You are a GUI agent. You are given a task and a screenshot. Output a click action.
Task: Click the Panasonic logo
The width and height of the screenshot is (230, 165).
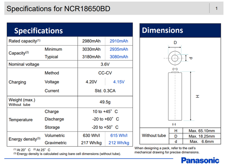(200, 160)
